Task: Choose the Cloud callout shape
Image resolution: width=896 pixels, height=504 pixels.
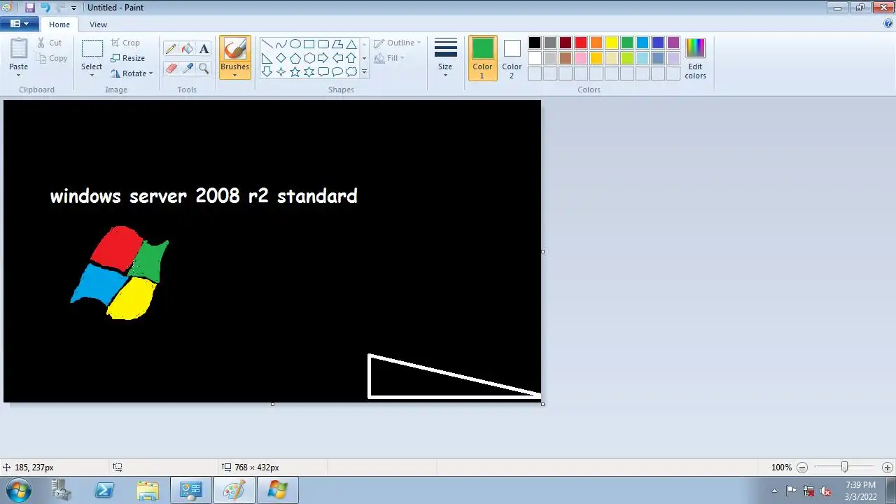Action: [x=351, y=71]
